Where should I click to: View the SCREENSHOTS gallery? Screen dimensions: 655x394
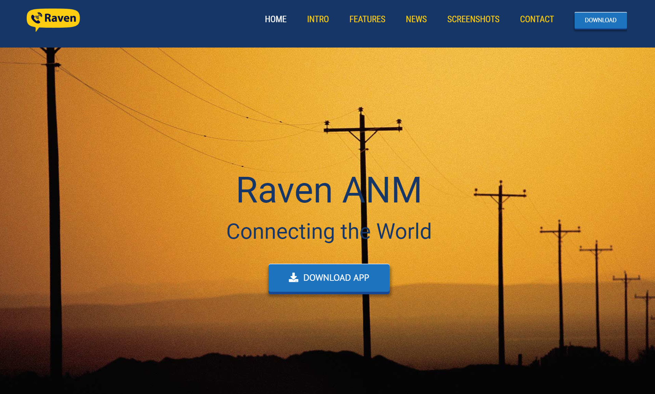[x=473, y=19]
